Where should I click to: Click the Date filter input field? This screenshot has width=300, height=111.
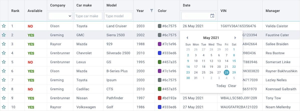pyautogui.click(x=195, y=16)
